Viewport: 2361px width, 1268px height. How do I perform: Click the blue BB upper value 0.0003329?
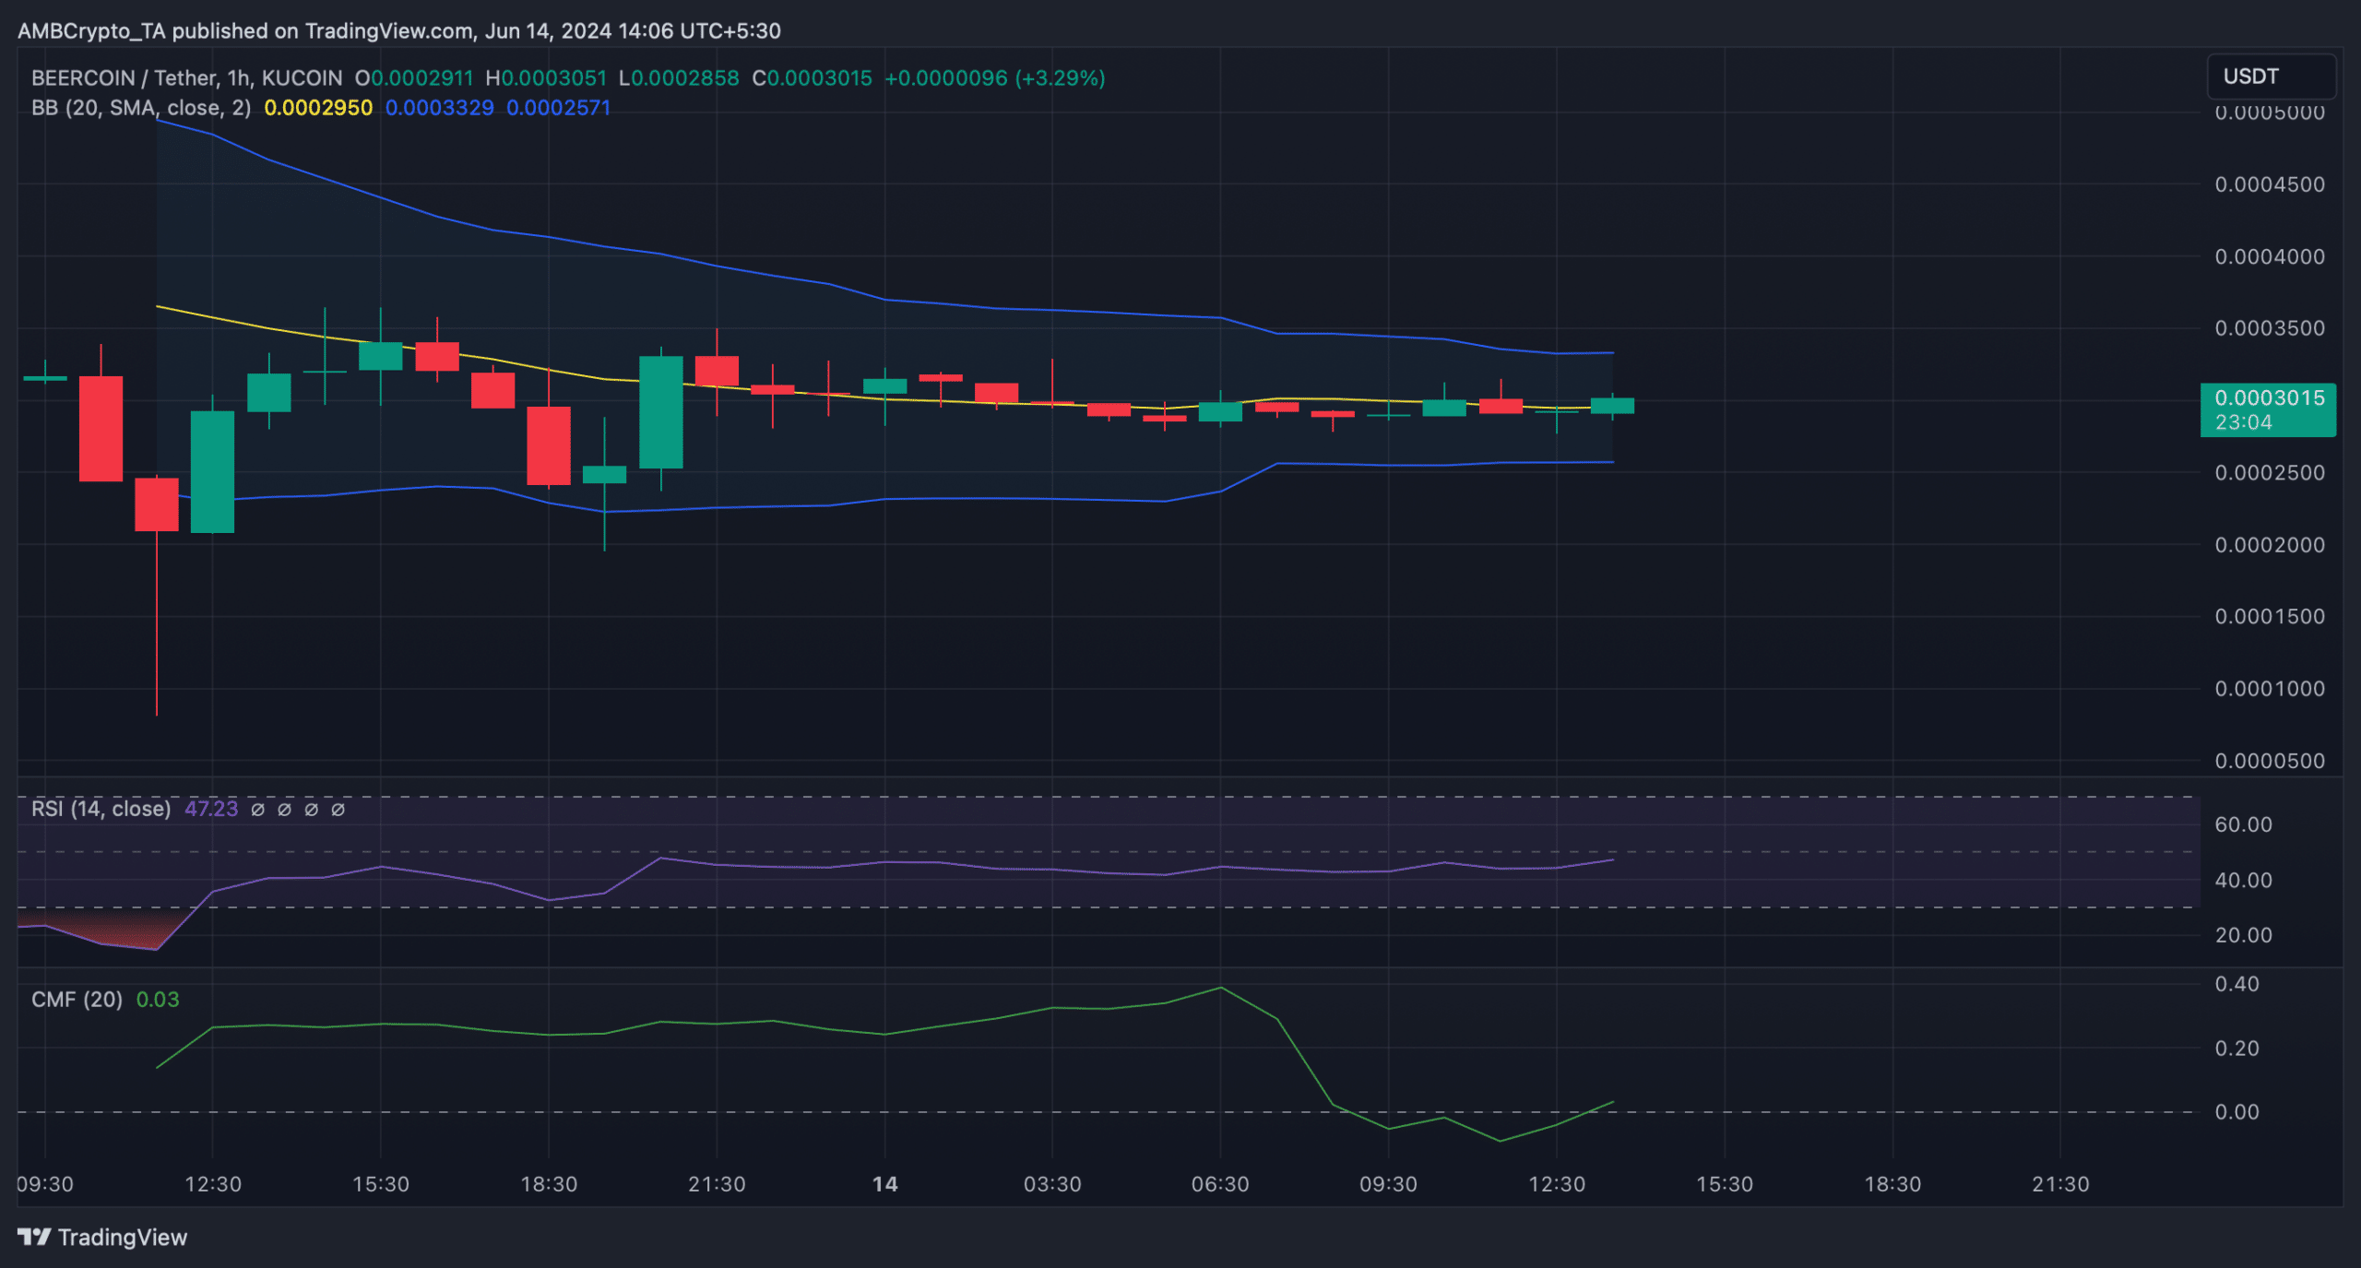click(x=439, y=108)
